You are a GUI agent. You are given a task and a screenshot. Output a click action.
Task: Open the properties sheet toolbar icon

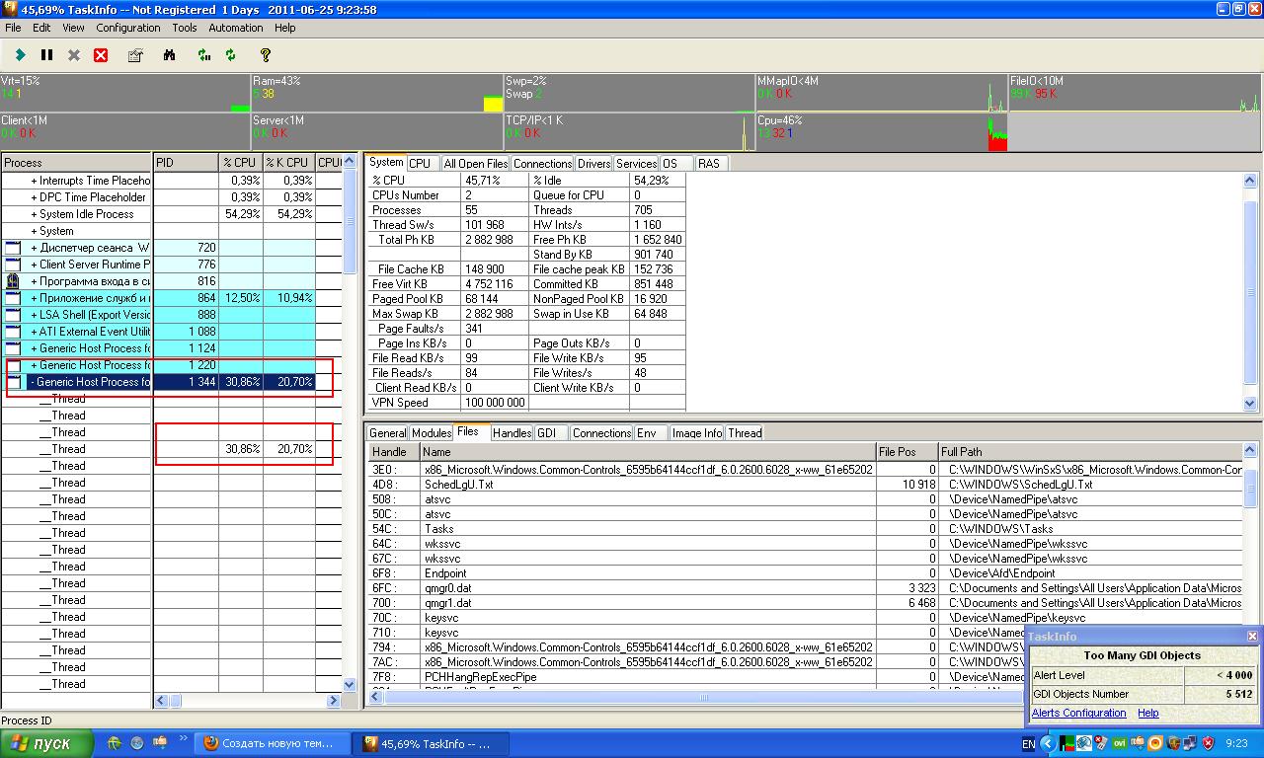click(135, 55)
